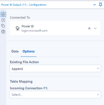104x105 pixels.
Task: Click the Table Mapping section heading
Action: 21,82
